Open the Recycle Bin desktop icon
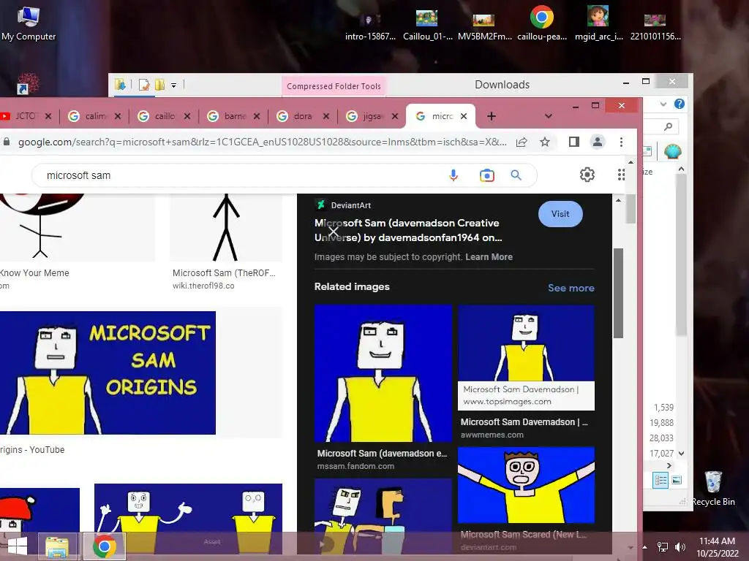The width and height of the screenshot is (749, 561). click(713, 488)
